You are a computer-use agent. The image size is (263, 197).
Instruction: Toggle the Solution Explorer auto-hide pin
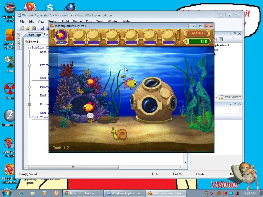click(235, 34)
